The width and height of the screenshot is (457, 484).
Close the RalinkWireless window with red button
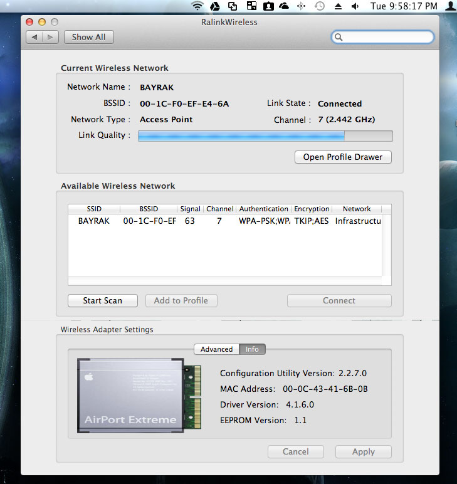29,22
